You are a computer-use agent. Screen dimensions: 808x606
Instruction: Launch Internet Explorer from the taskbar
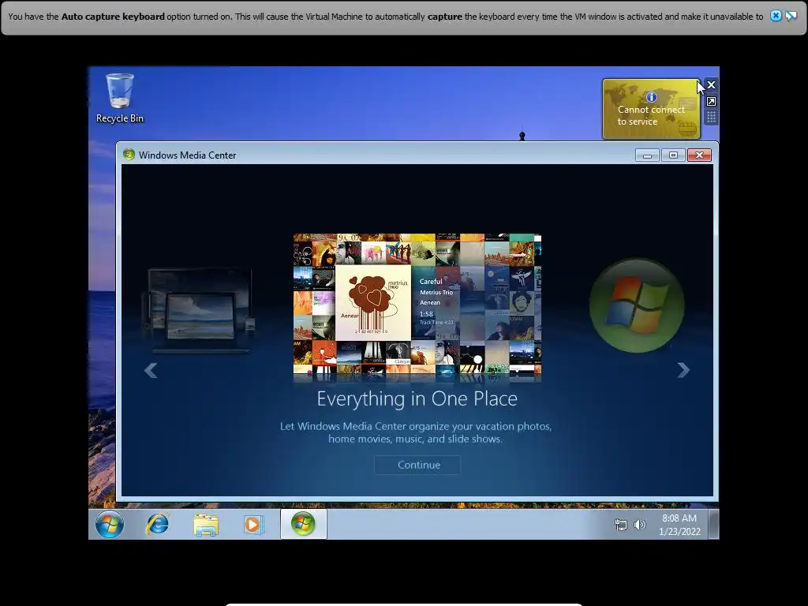click(x=157, y=525)
